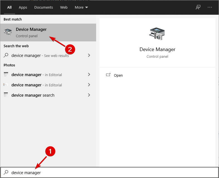Expand chevron beside 'device manager search'

tap(89, 95)
